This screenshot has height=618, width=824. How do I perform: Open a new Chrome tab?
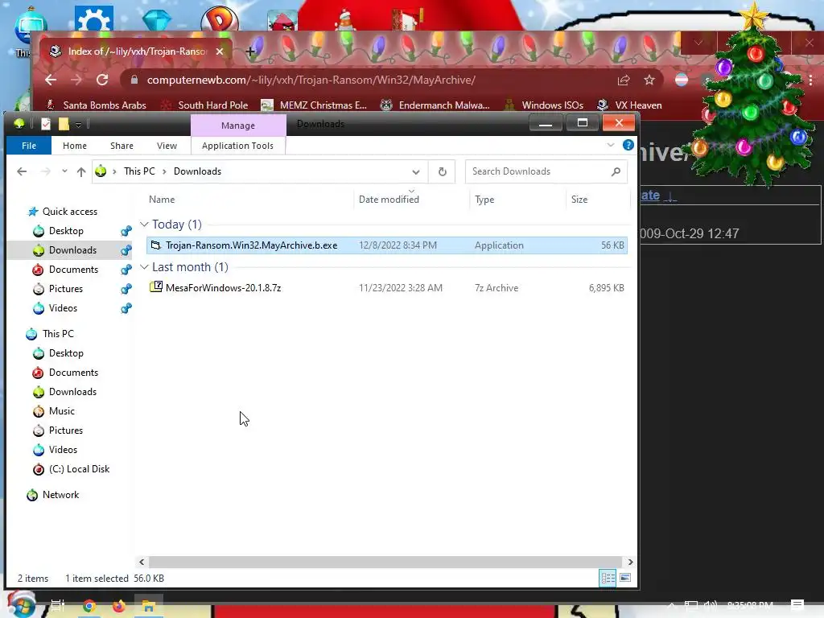coord(250,51)
